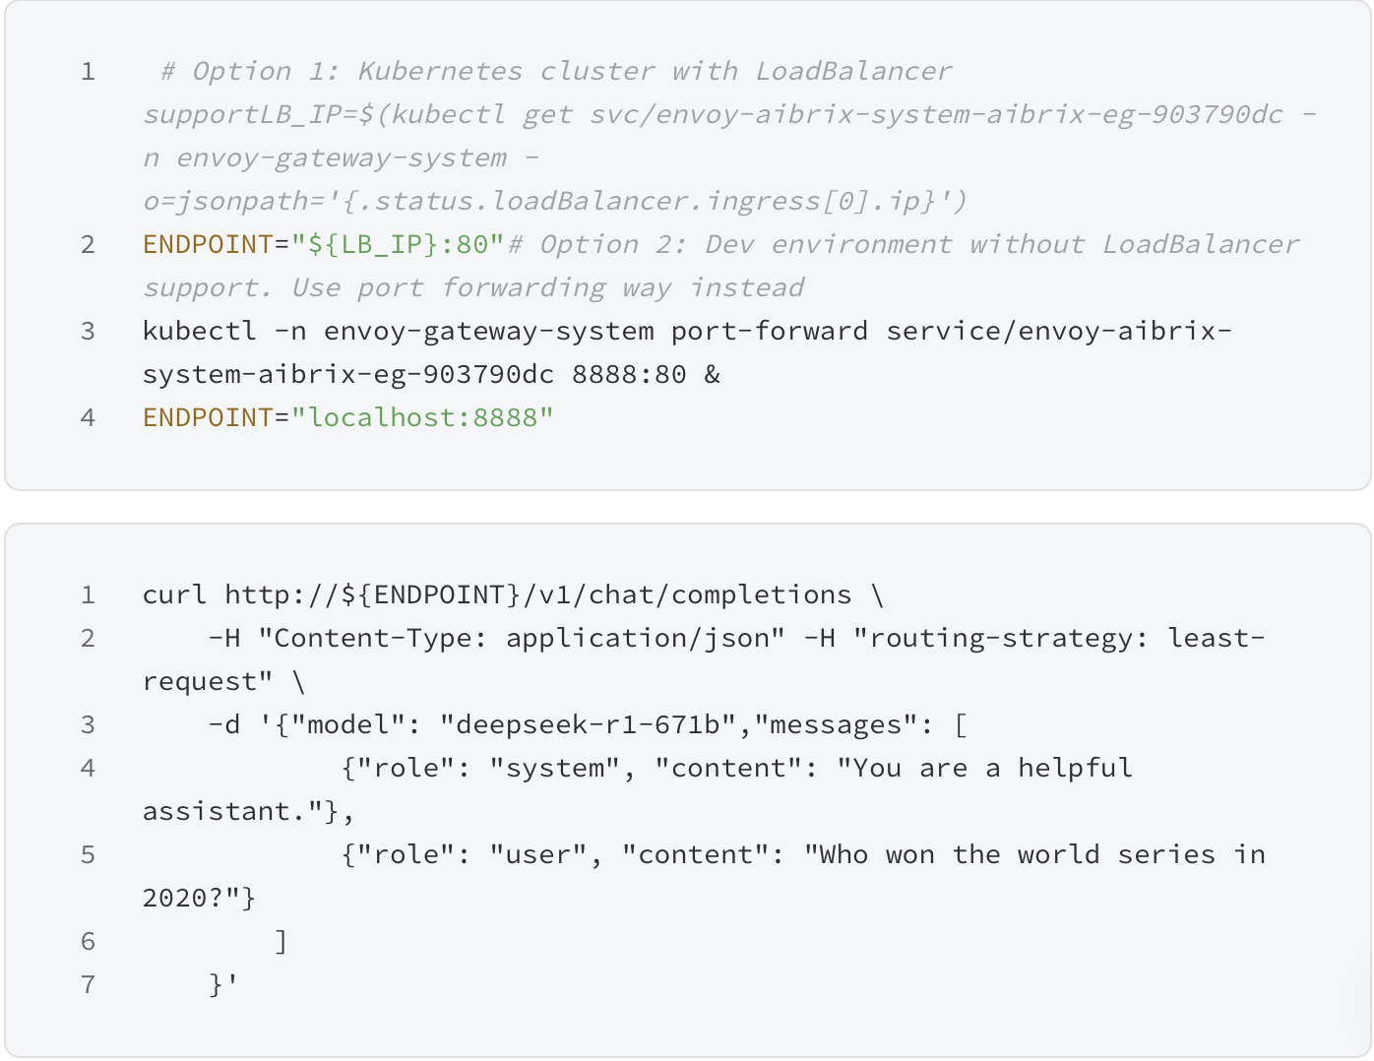
Task: Select the "Content-Type: application/json" header text
Action: click(x=523, y=639)
